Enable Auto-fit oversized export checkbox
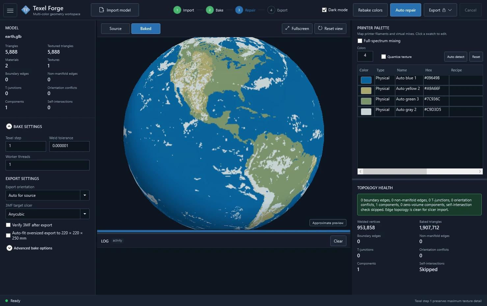This screenshot has width=487, height=306. tap(8, 235)
